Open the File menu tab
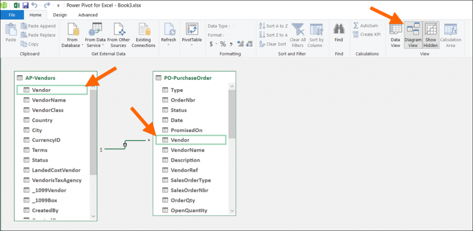 (x=12, y=15)
